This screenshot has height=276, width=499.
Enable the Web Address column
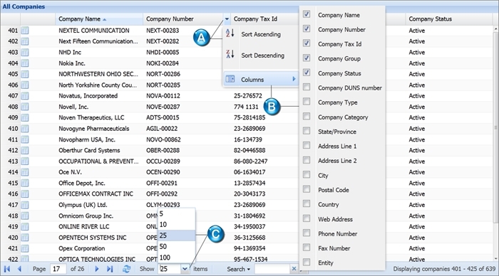307,218
